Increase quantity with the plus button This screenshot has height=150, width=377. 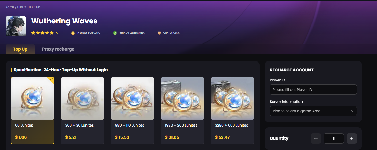click(x=352, y=139)
